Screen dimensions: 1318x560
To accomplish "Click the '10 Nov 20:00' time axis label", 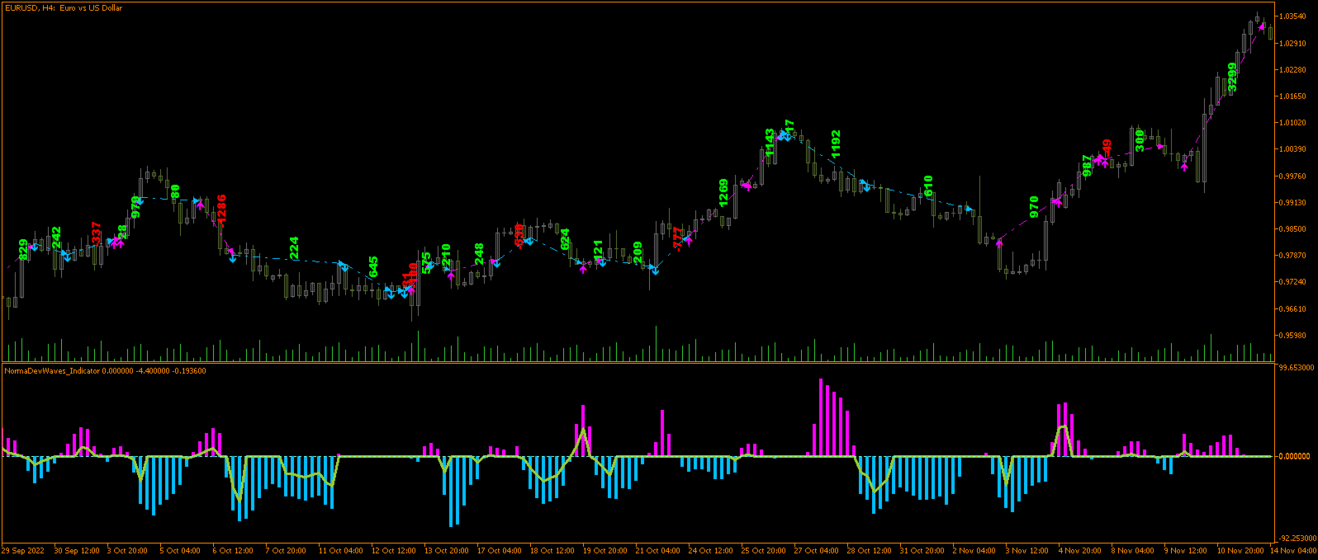I will point(1240,550).
